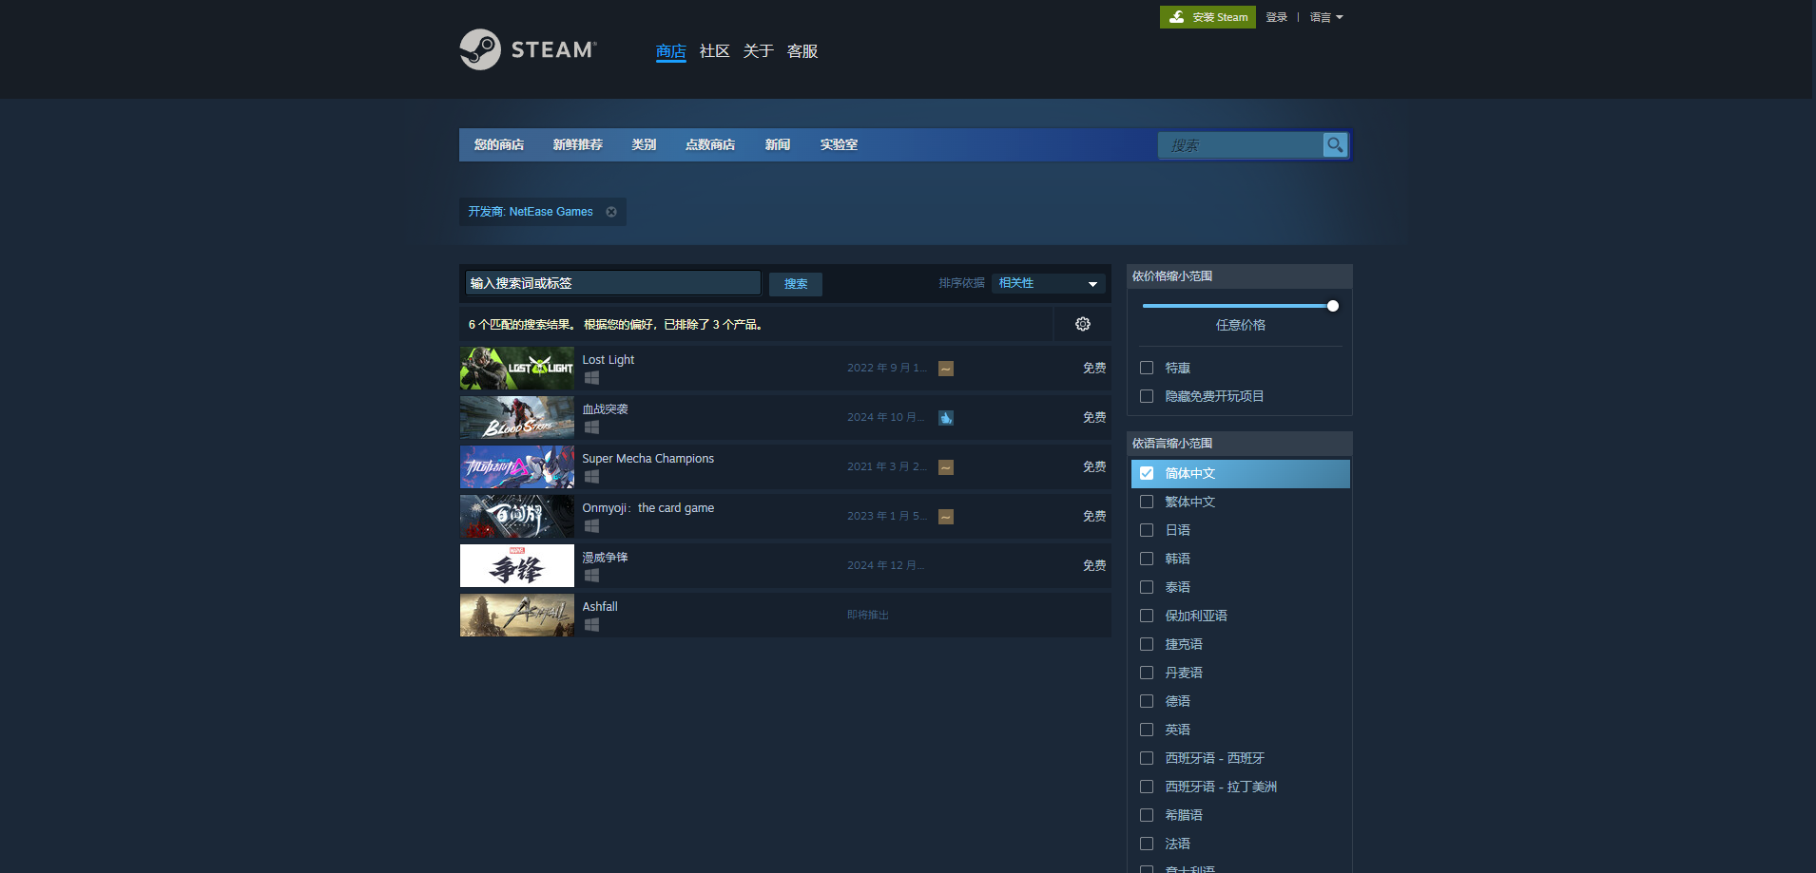Open search preferences gear icon

pos(1083,324)
